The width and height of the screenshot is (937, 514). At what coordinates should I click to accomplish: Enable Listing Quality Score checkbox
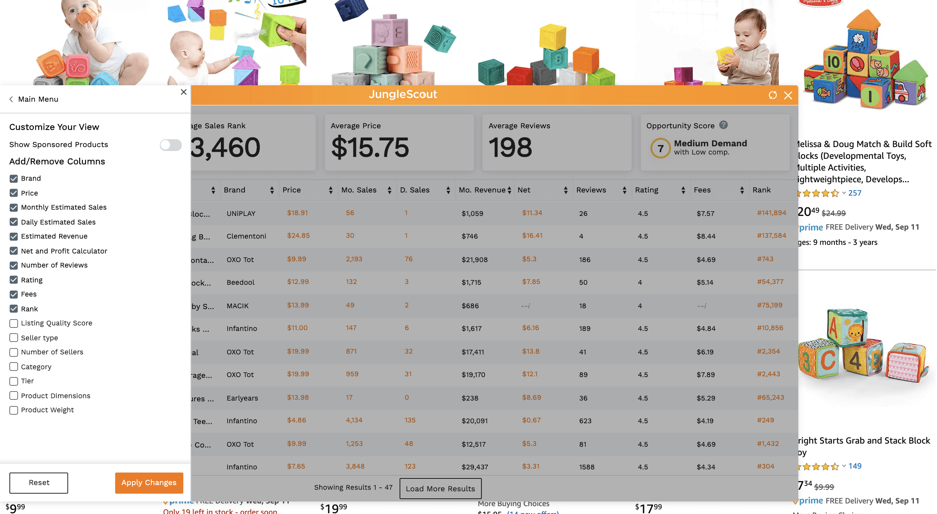point(13,323)
